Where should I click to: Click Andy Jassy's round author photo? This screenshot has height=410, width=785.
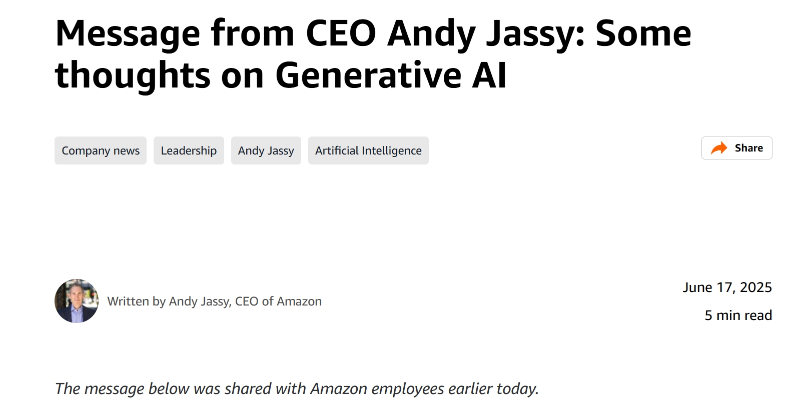77,301
